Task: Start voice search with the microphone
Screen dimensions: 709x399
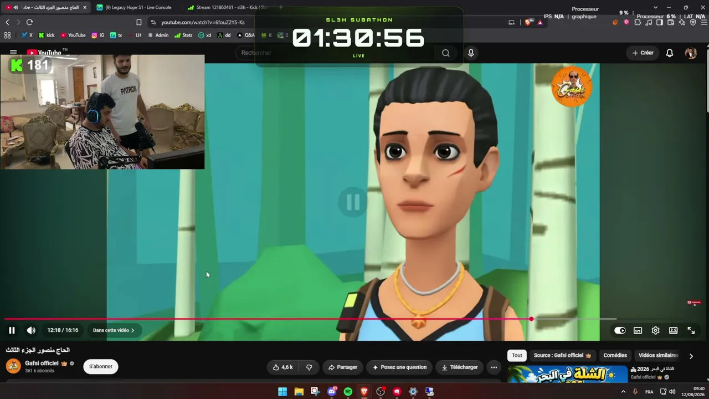Action: tap(471, 53)
